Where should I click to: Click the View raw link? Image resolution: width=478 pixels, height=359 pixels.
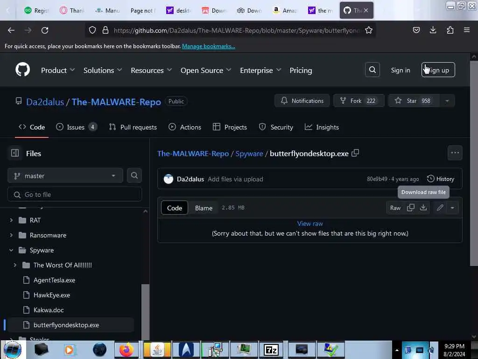(x=310, y=223)
